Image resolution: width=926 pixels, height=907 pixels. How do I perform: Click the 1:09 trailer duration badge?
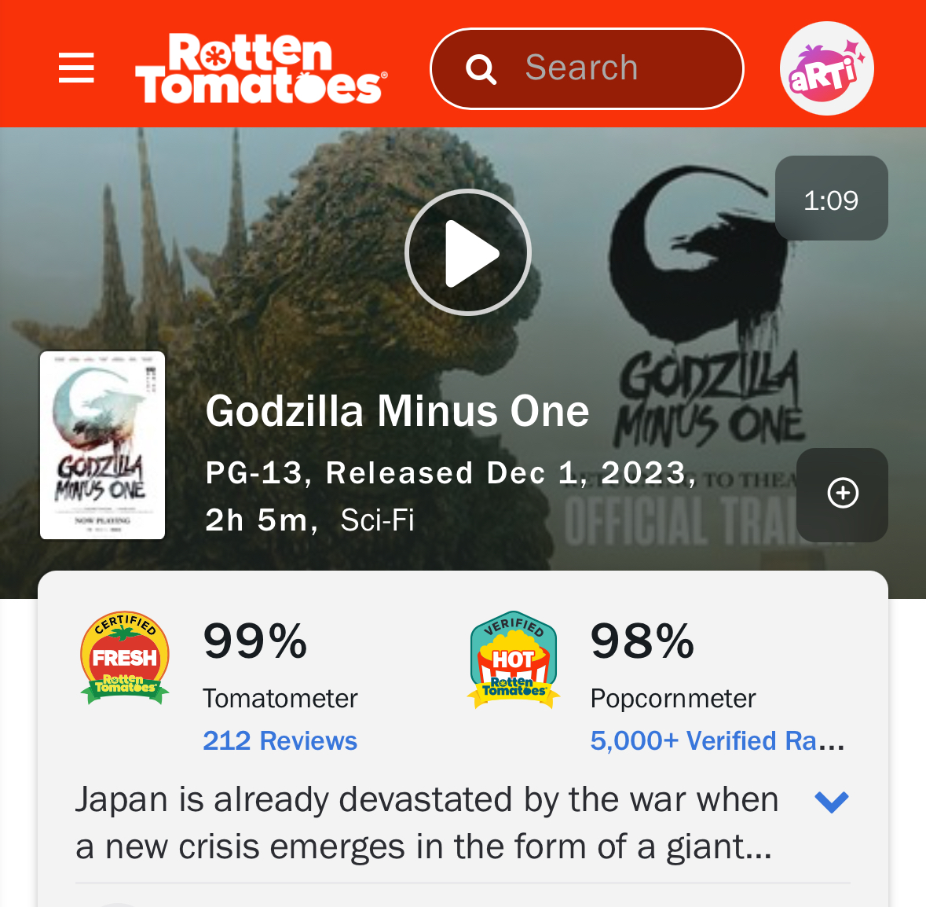click(x=831, y=199)
